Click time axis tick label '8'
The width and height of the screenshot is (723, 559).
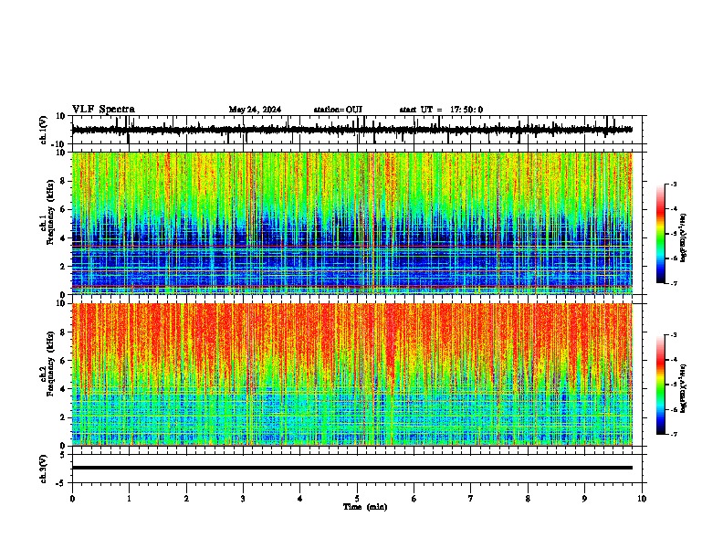point(528,499)
